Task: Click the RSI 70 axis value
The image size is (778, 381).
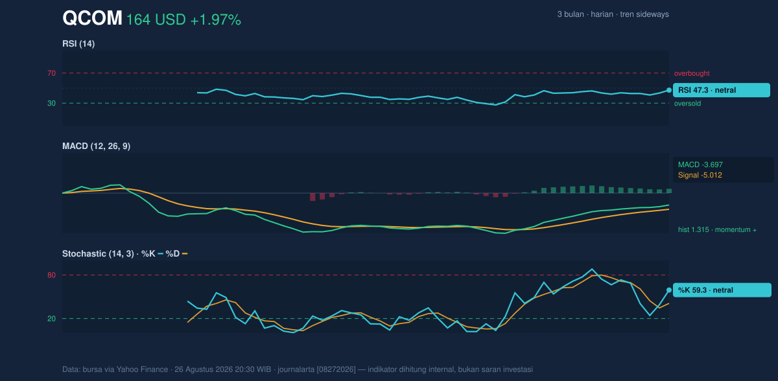Action: [x=51, y=73]
